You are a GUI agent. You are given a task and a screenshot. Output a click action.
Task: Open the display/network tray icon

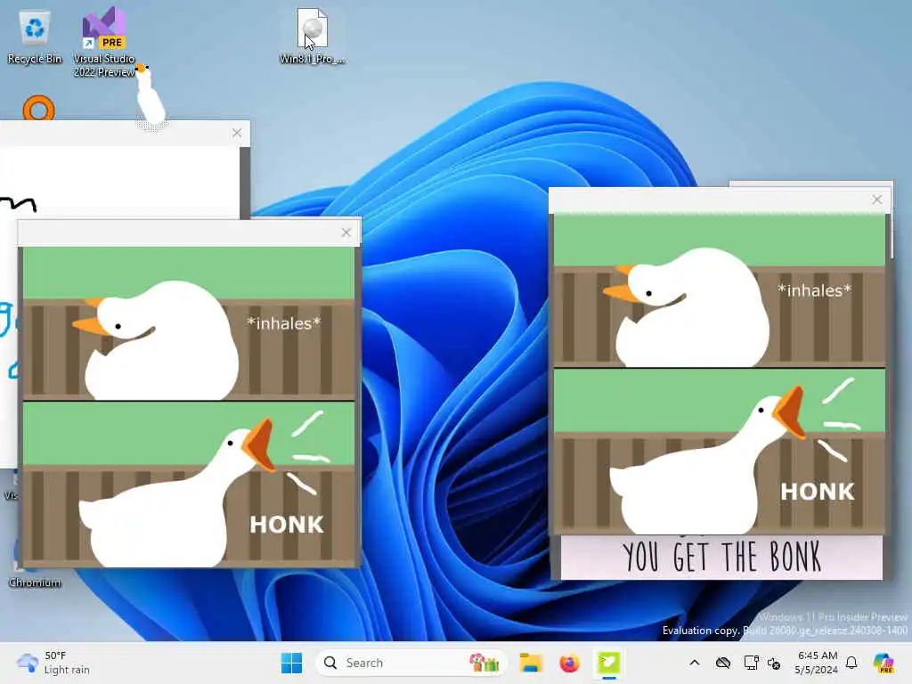pos(751,663)
